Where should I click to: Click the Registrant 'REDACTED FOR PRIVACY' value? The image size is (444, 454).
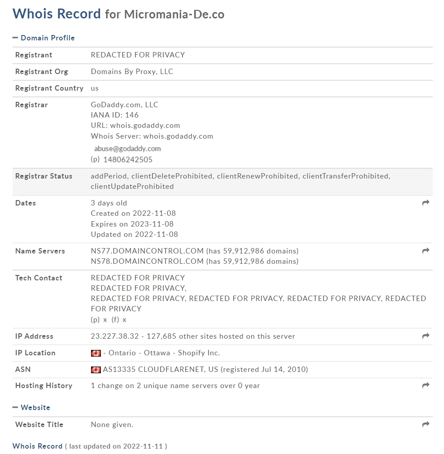pyautogui.click(x=138, y=55)
